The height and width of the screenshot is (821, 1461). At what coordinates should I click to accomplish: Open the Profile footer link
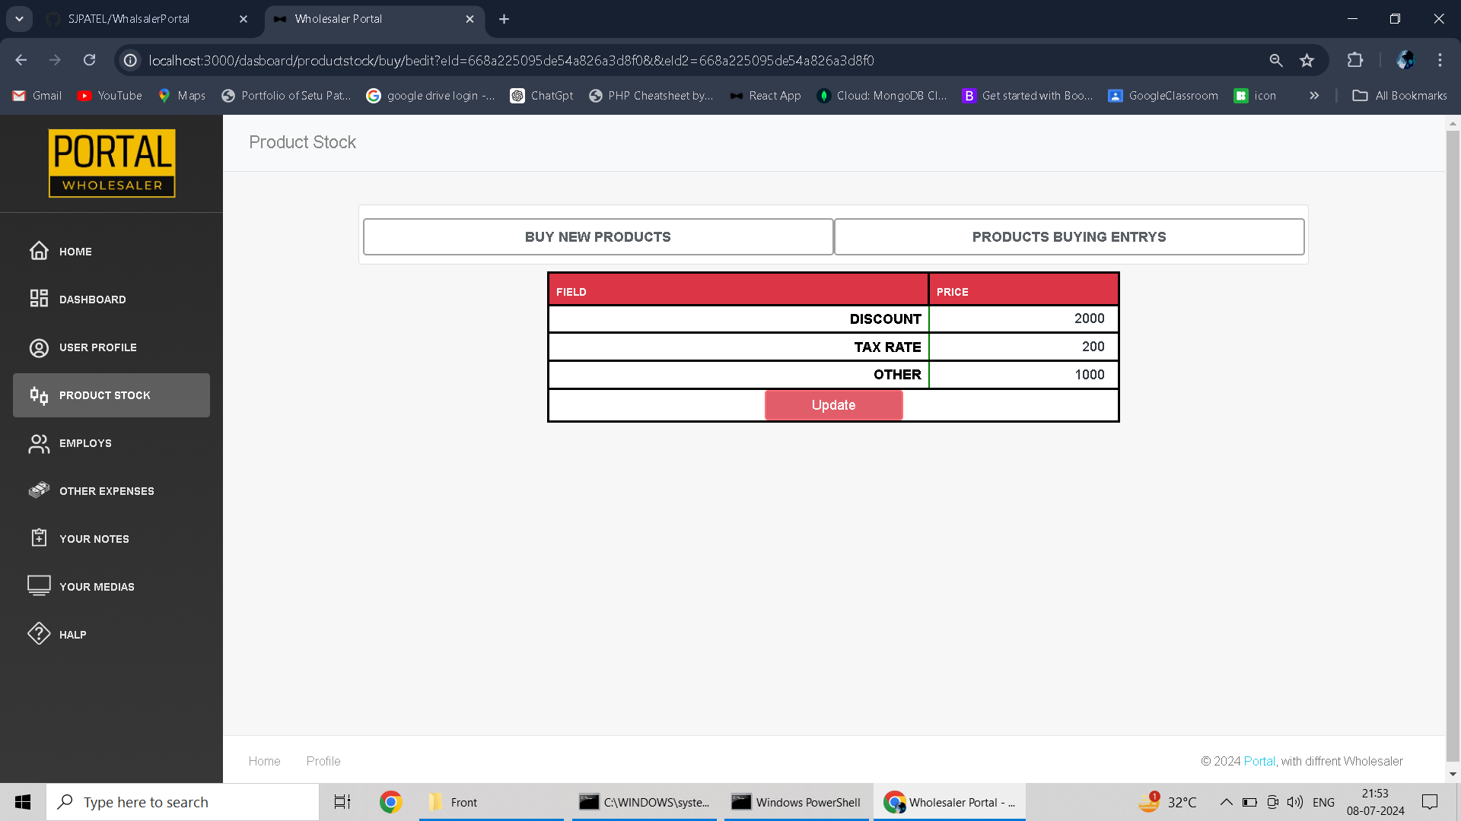(x=323, y=761)
